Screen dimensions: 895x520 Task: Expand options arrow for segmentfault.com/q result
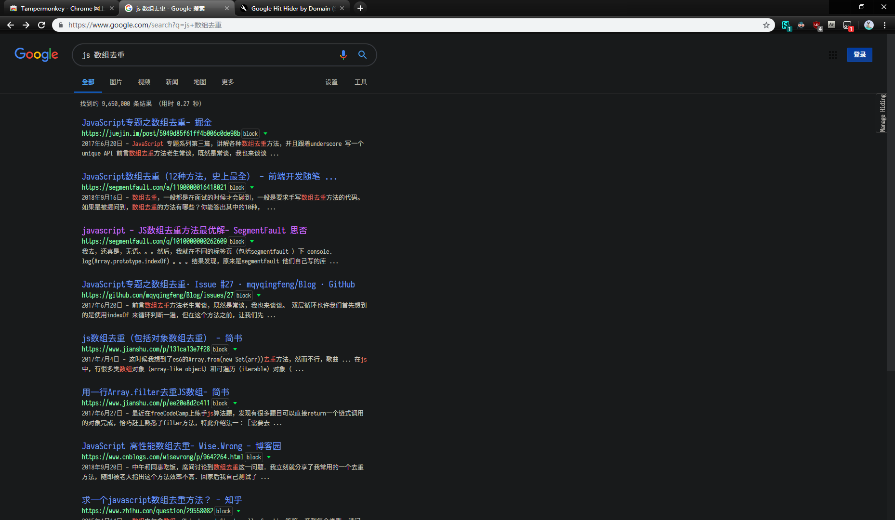(252, 242)
